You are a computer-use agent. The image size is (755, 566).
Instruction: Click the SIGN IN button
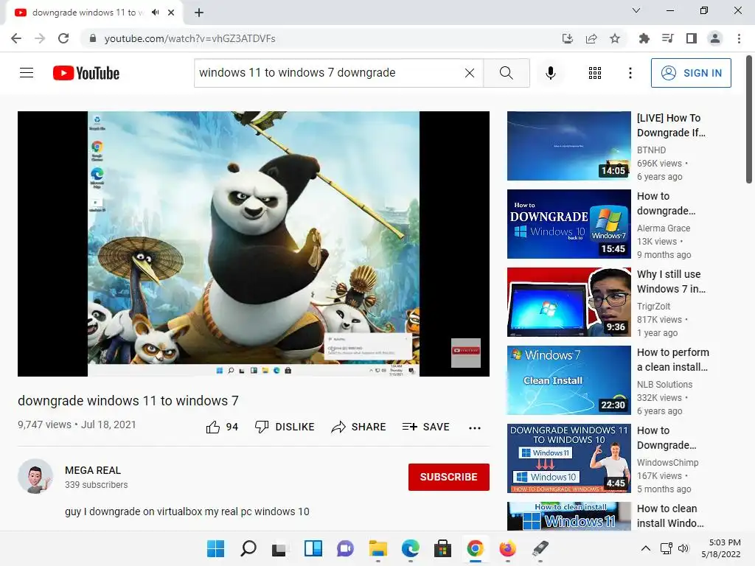click(691, 73)
